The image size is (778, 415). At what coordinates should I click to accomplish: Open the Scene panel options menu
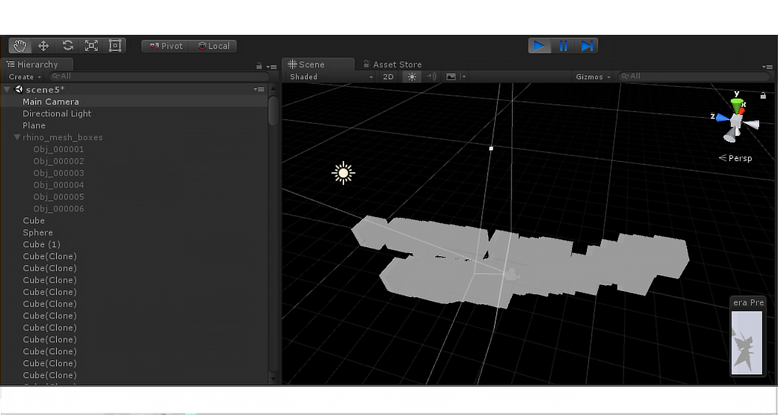pos(767,67)
